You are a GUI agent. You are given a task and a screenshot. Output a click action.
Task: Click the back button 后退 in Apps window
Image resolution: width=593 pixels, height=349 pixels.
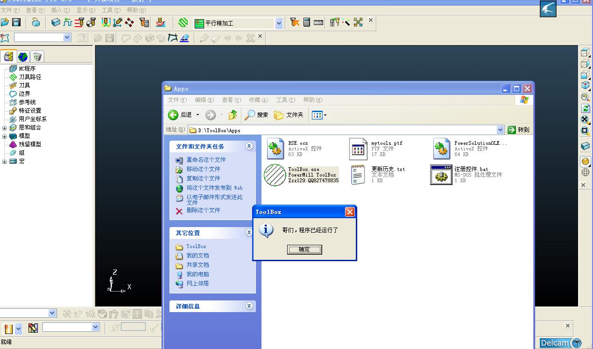click(180, 114)
